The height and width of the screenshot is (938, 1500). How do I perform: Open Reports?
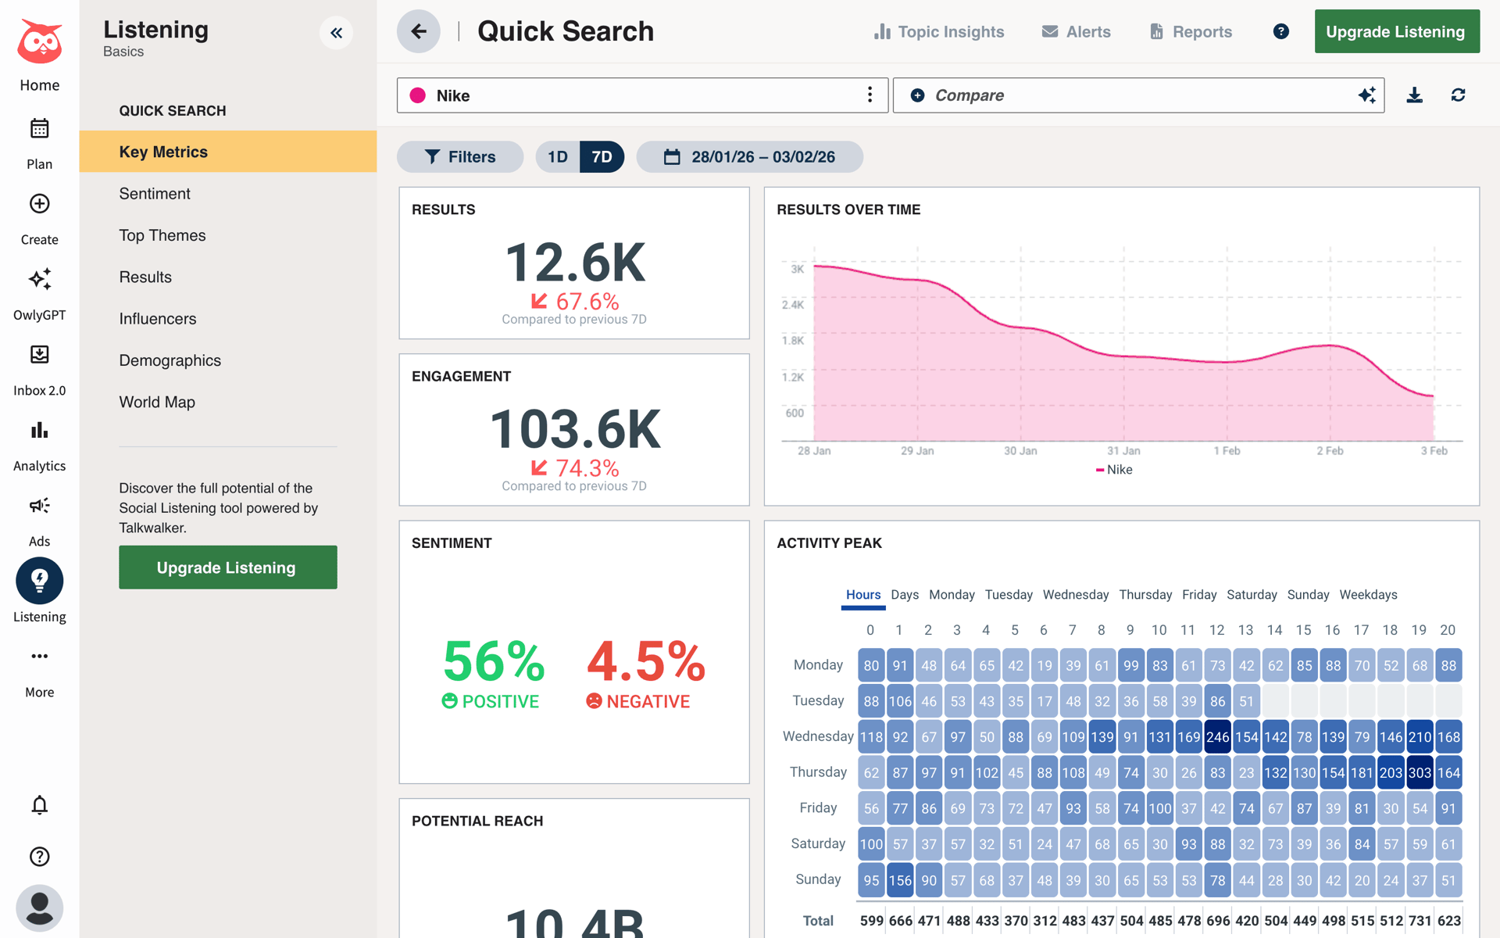(x=1191, y=32)
